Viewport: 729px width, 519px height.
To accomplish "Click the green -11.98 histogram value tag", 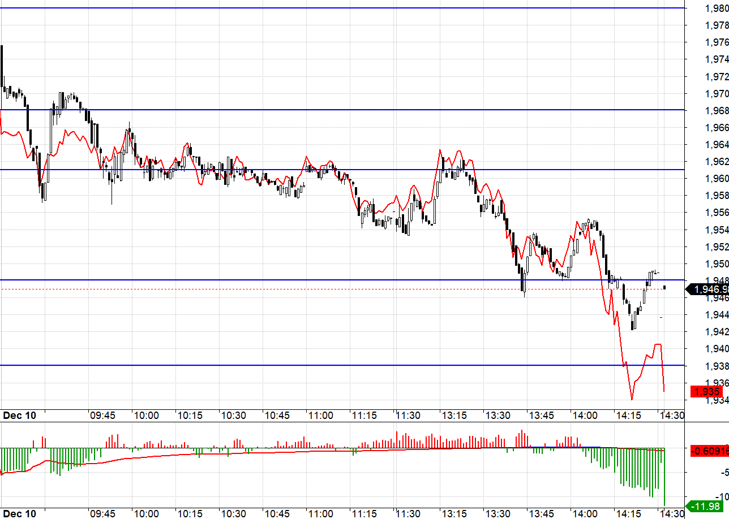I will click(x=707, y=505).
